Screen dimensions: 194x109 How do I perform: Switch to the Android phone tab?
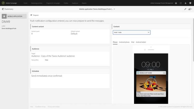click(124, 42)
